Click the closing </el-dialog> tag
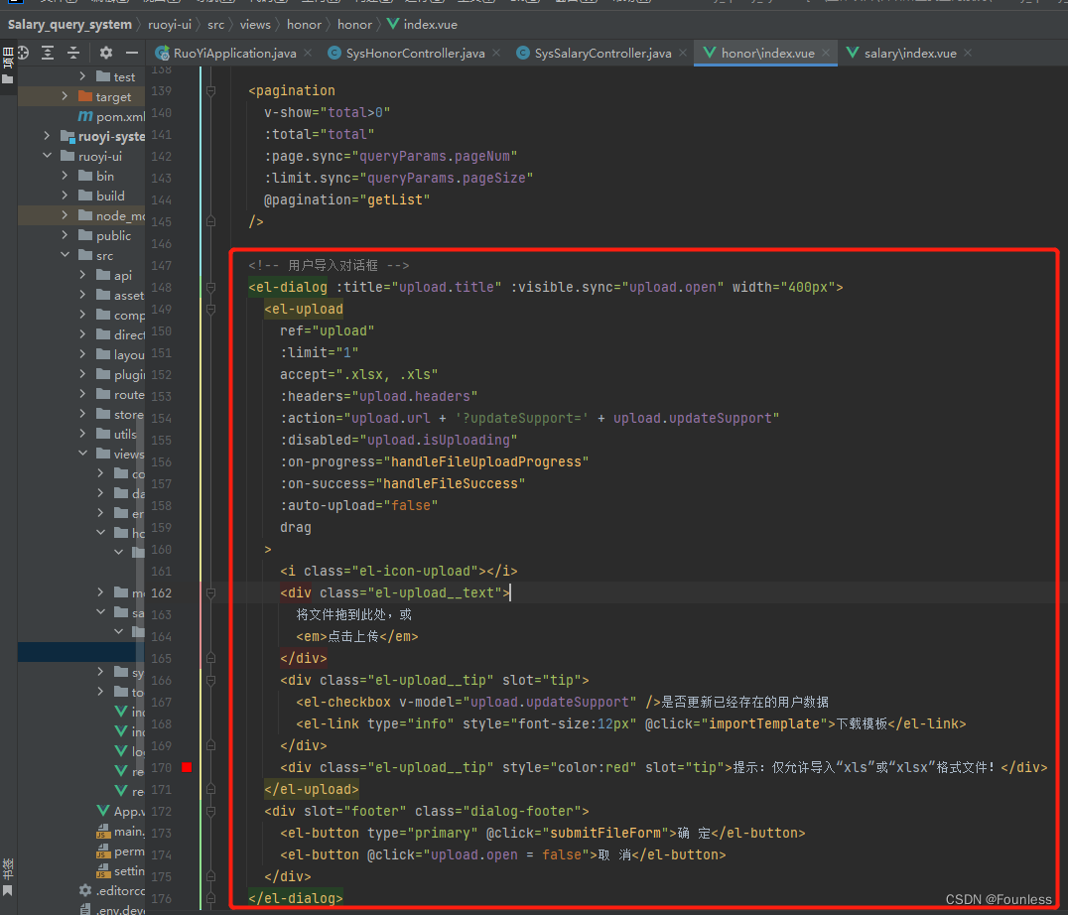Image resolution: width=1068 pixels, height=915 pixels. (295, 899)
